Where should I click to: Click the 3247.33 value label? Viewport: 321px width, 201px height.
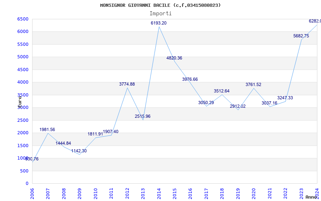point(285,98)
